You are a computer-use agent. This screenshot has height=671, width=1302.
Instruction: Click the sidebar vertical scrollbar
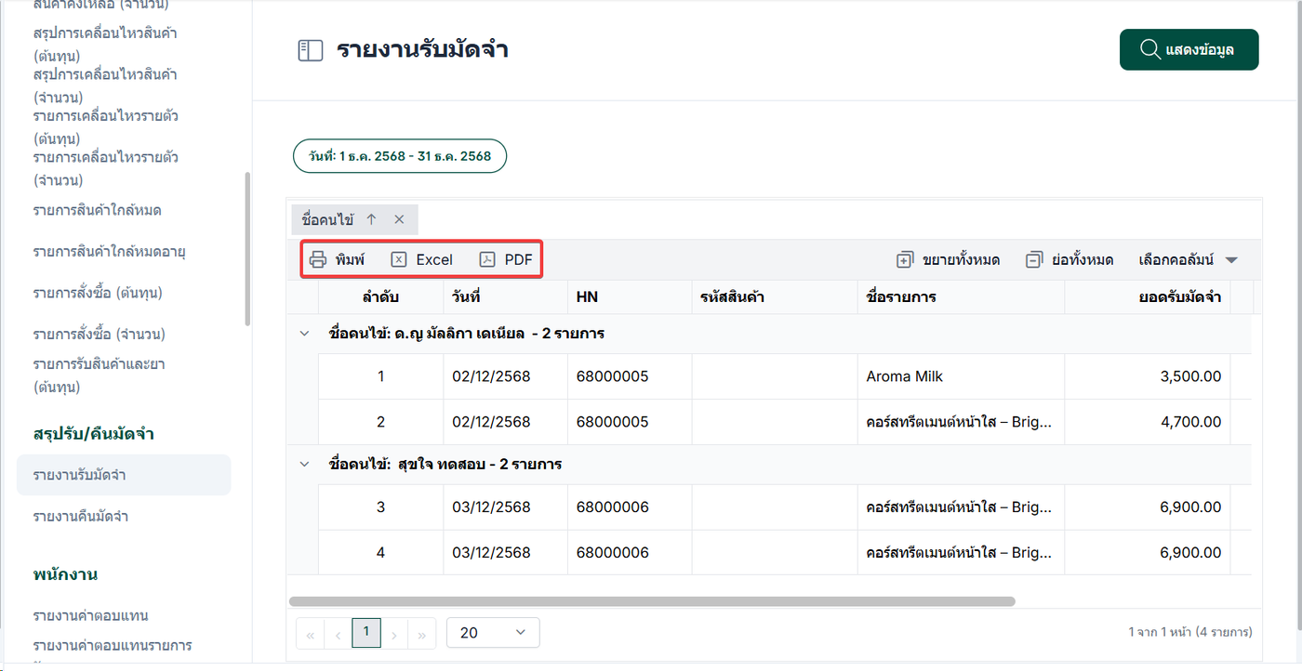(246, 249)
